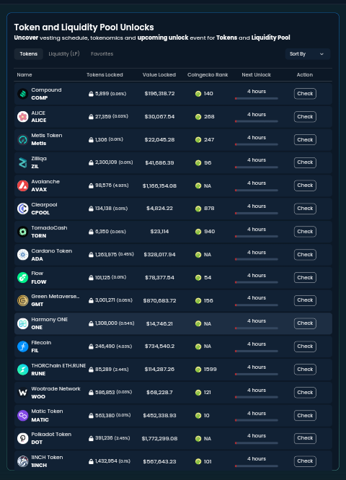Image resolution: width=346 pixels, height=480 pixels.
Task: Click the Polkadot DOT logo
Action: point(22,438)
